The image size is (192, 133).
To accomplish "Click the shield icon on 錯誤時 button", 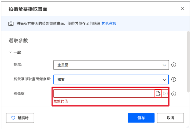I will tap(13, 118).
